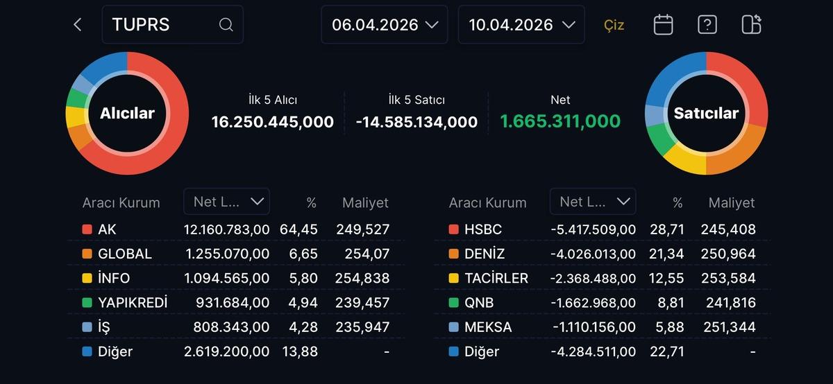The height and width of the screenshot is (384, 833).
Task: Click the TUPRS symbol search field
Action: (163, 25)
